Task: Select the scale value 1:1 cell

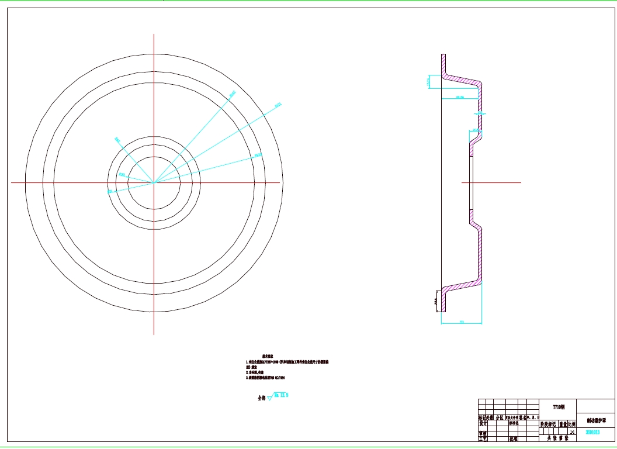Action: pos(572,432)
